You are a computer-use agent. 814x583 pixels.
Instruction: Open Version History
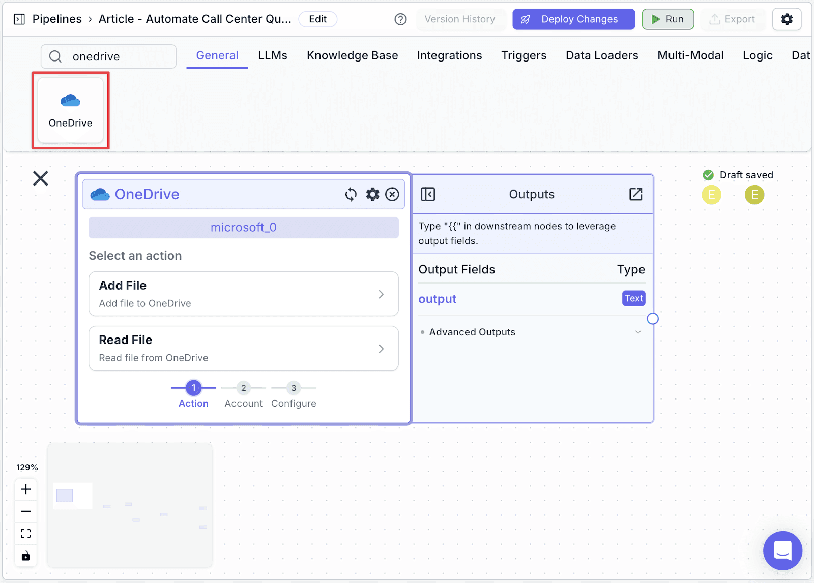coord(460,19)
